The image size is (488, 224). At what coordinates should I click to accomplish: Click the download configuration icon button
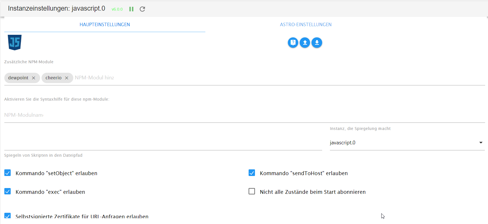tap(317, 43)
